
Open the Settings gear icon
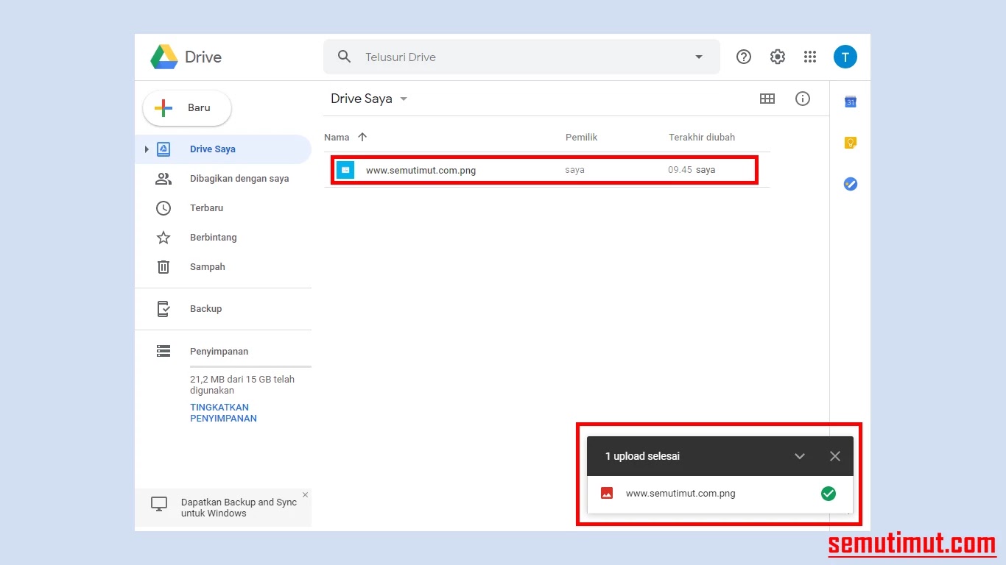778,57
